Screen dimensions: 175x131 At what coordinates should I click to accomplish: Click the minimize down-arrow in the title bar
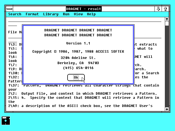158,9
